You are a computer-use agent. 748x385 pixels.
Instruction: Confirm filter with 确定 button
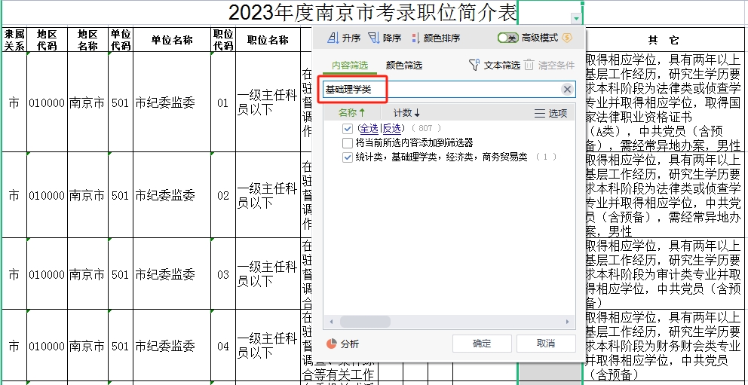(482, 344)
